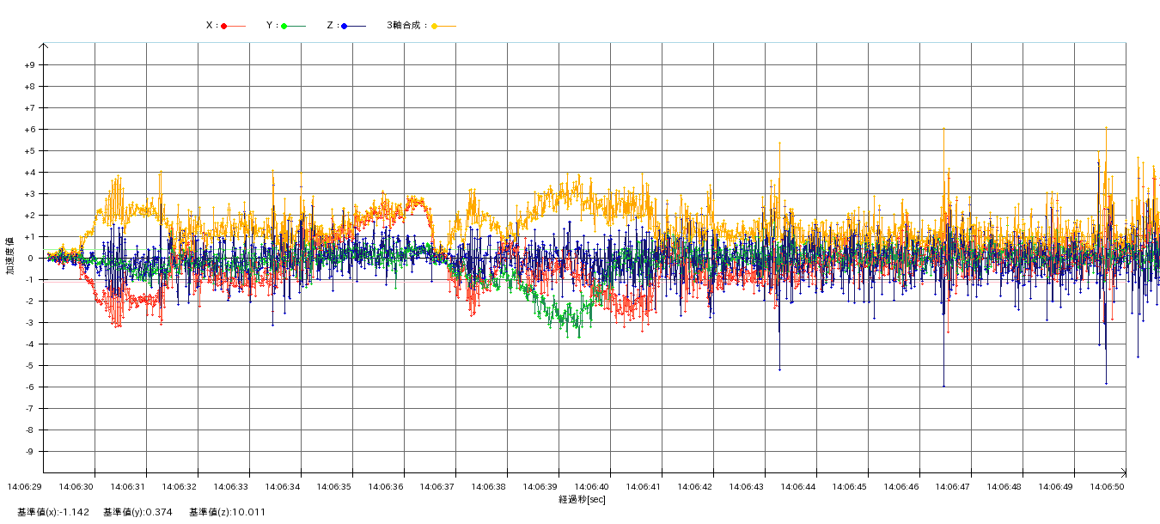Click the green Y series legend marker

tap(284, 26)
